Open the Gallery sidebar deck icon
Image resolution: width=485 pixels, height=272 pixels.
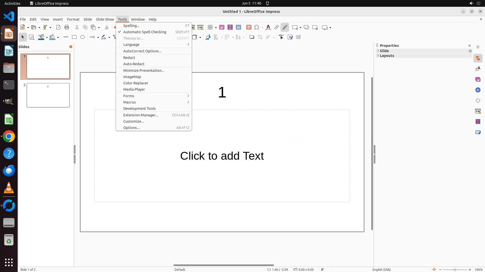[x=478, y=80]
